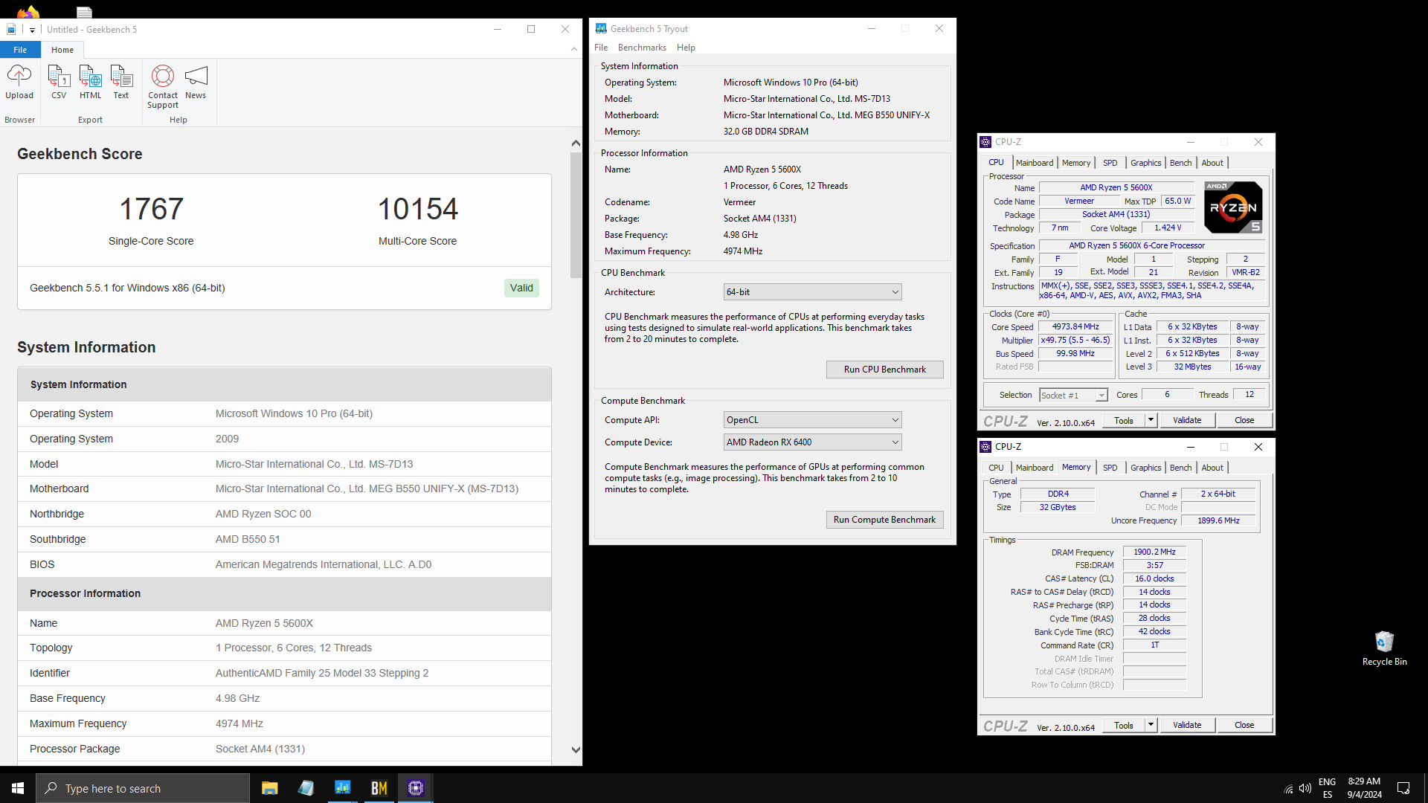Image resolution: width=1428 pixels, height=803 pixels.
Task: Open the Help menu in Geekbench Tryout
Action: pyautogui.click(x=686, y=48)
